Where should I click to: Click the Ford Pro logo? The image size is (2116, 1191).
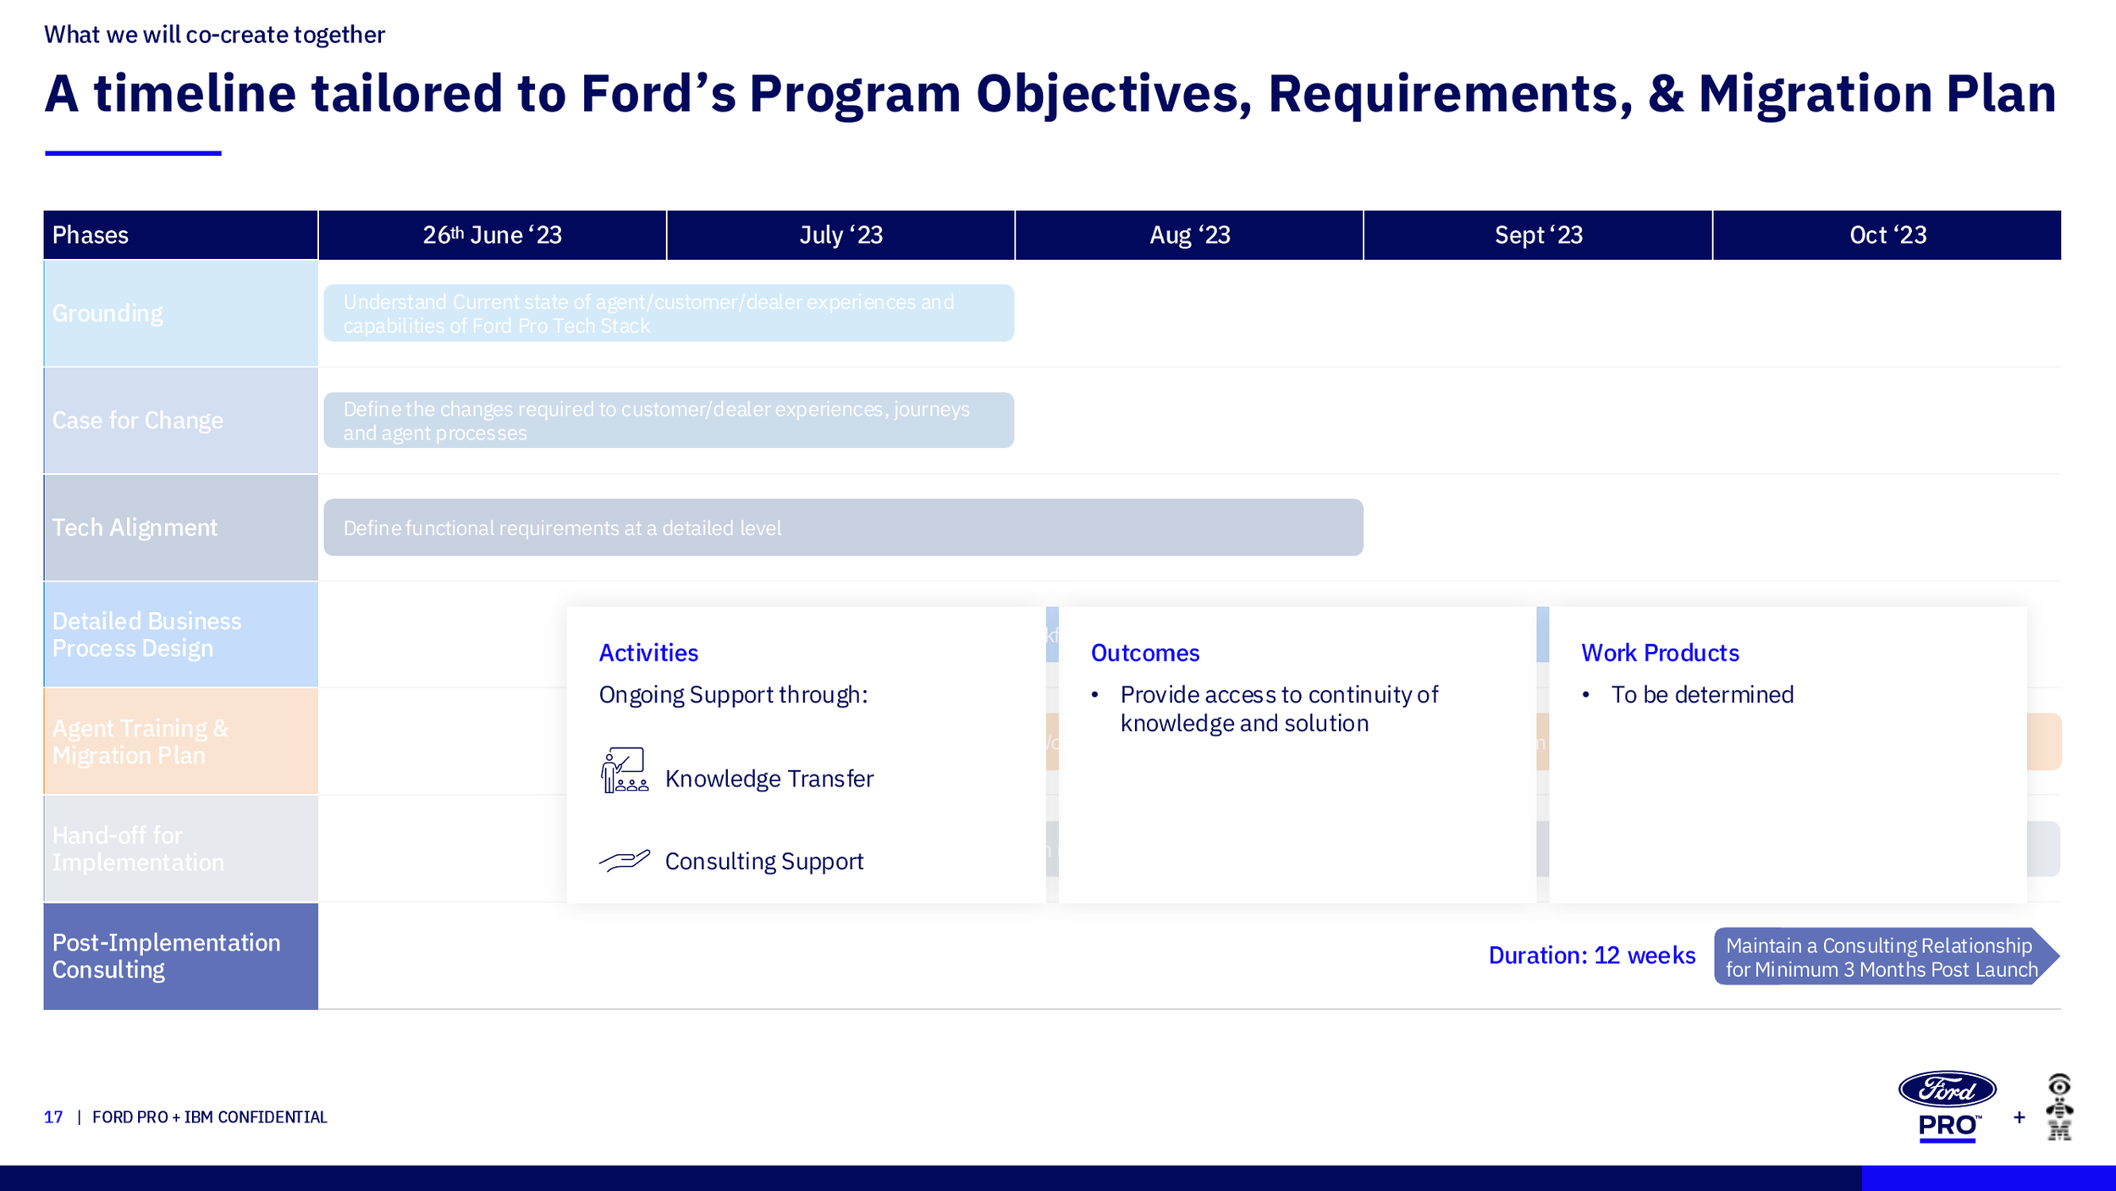(x=1947, y=1106)
